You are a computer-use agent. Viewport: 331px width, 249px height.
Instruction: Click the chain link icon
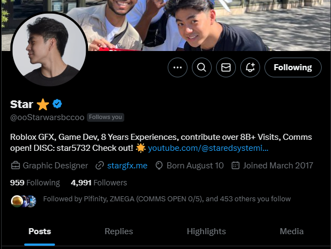tap(100, 165)
